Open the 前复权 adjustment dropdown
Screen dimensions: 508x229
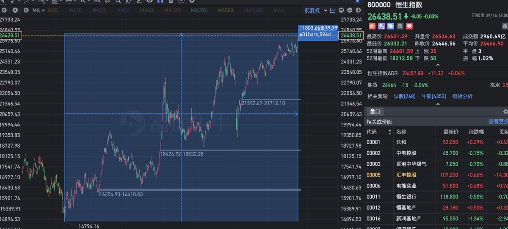pyautogui.click(x=315, y=10)
